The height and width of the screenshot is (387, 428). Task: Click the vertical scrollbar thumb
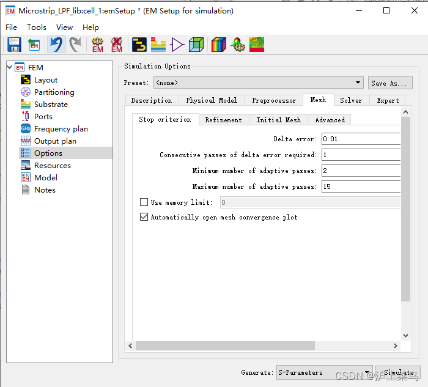[x=405, y=209]
